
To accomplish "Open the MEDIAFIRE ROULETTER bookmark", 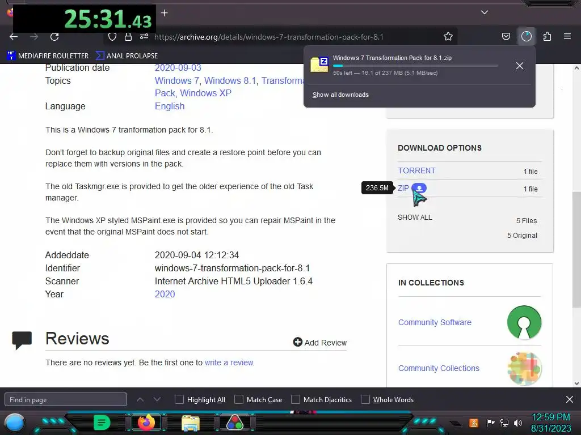I will tap(48, 56).
